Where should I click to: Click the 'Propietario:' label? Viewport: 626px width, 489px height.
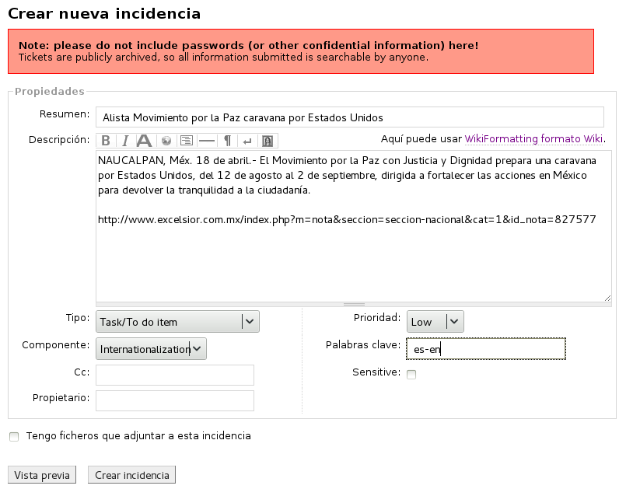point(61,397)
